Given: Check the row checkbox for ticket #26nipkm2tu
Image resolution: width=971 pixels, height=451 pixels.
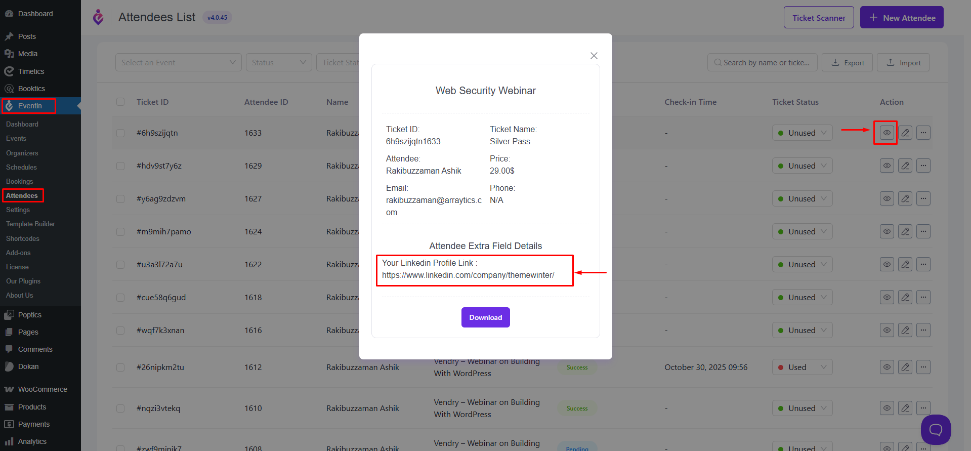Looking at the screenshot, I should (x=120, y=367).
